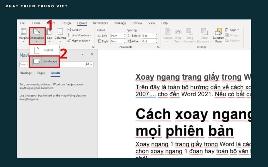The image size is (268, 167).
Task: Open the Align dropdown in Arrange
Action: (x=233, y=30)
